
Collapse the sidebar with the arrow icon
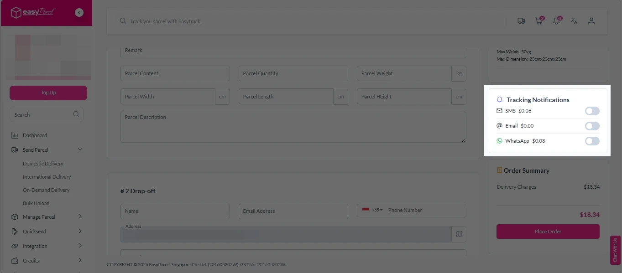pos(79,12)
